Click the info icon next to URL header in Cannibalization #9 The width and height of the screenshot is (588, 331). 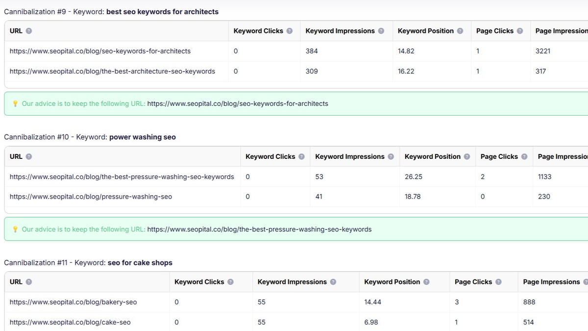[x=29, y=30]
